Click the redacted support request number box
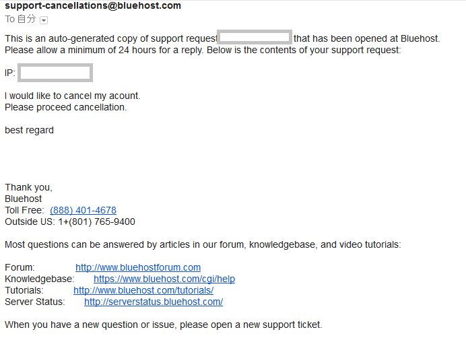 click(x=255, y=38)
